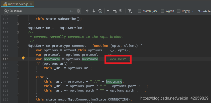The width and height of the screenshot is (211, 103).
Task: Go to previous occurrence with up arrow
Action: [x=87, y=11]
